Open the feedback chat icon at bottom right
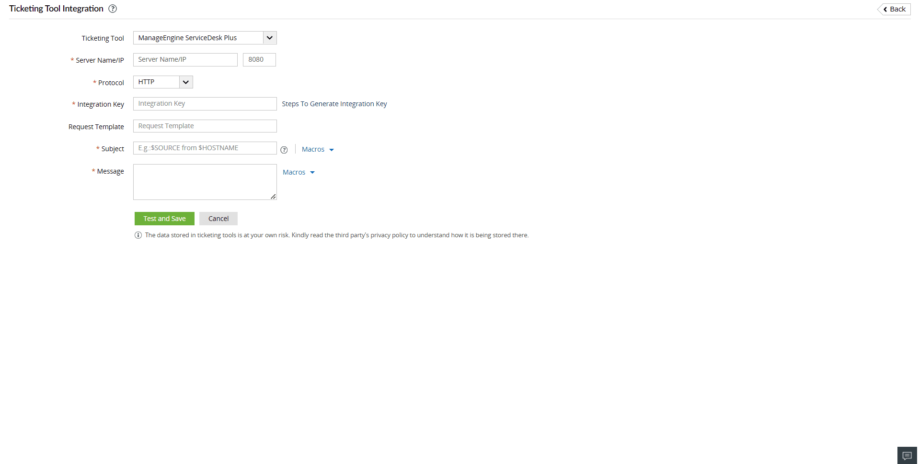919x464 pixels. pos(907,455)
